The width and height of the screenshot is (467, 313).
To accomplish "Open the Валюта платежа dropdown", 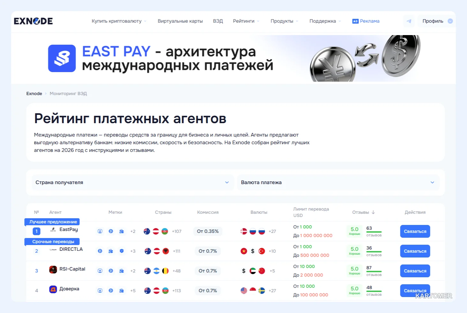I will (x=338, y=183).
